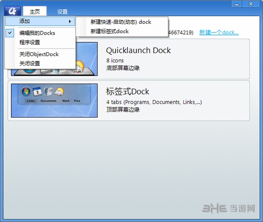Click the Pics tab in the preview
Viewport: 263px width, 222px height.
point(77,101)
